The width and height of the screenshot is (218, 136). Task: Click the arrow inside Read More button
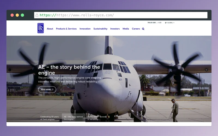(x=53, y=89)
